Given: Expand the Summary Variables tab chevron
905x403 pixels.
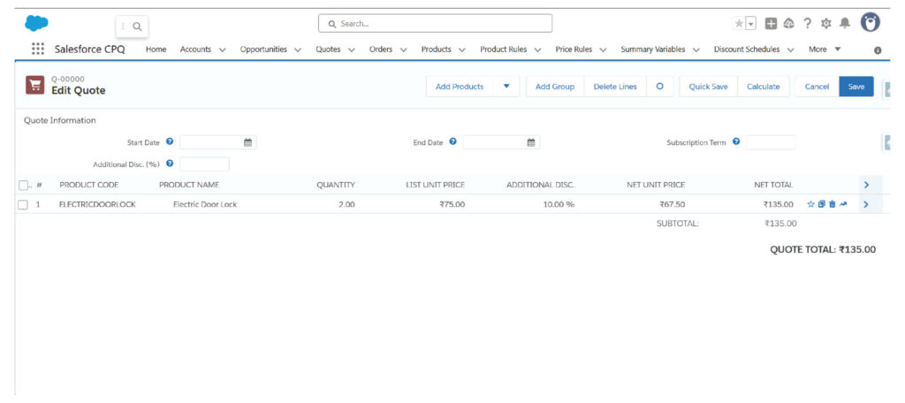Looking at the screenshot, I should tap(696, 50).
